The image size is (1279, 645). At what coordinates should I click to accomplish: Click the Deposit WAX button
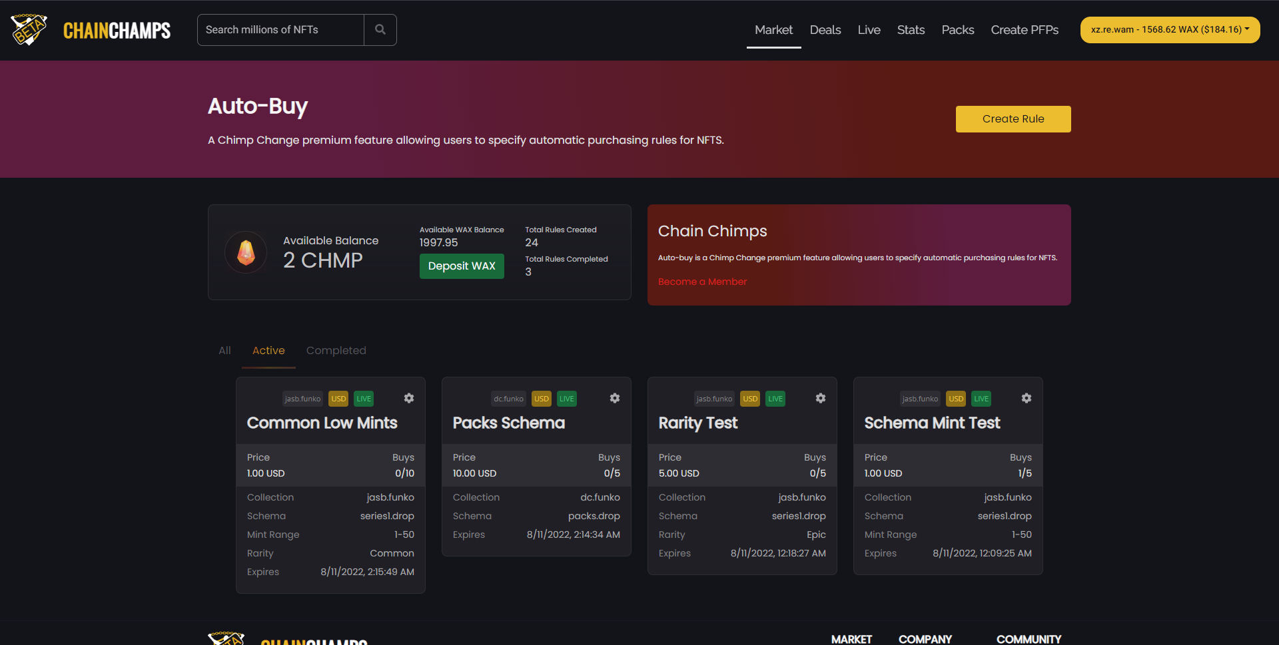tap(462, 266)
